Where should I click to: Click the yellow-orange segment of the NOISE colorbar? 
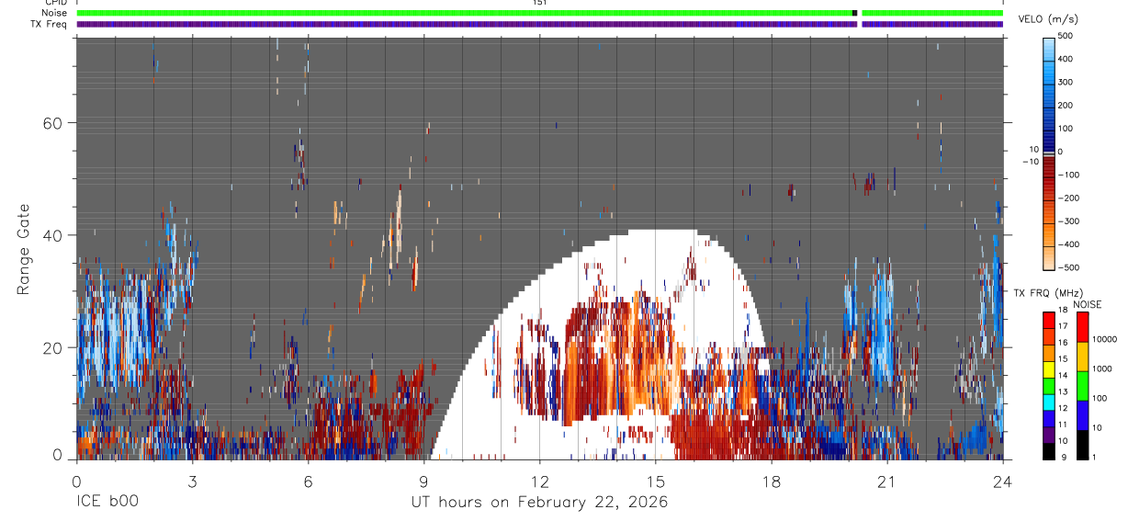(x=1083, y=356)
